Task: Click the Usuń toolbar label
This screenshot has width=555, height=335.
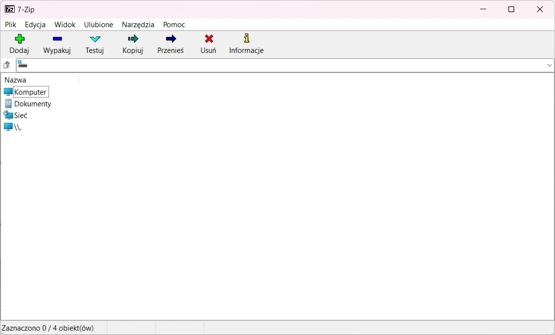Action: 208,50
